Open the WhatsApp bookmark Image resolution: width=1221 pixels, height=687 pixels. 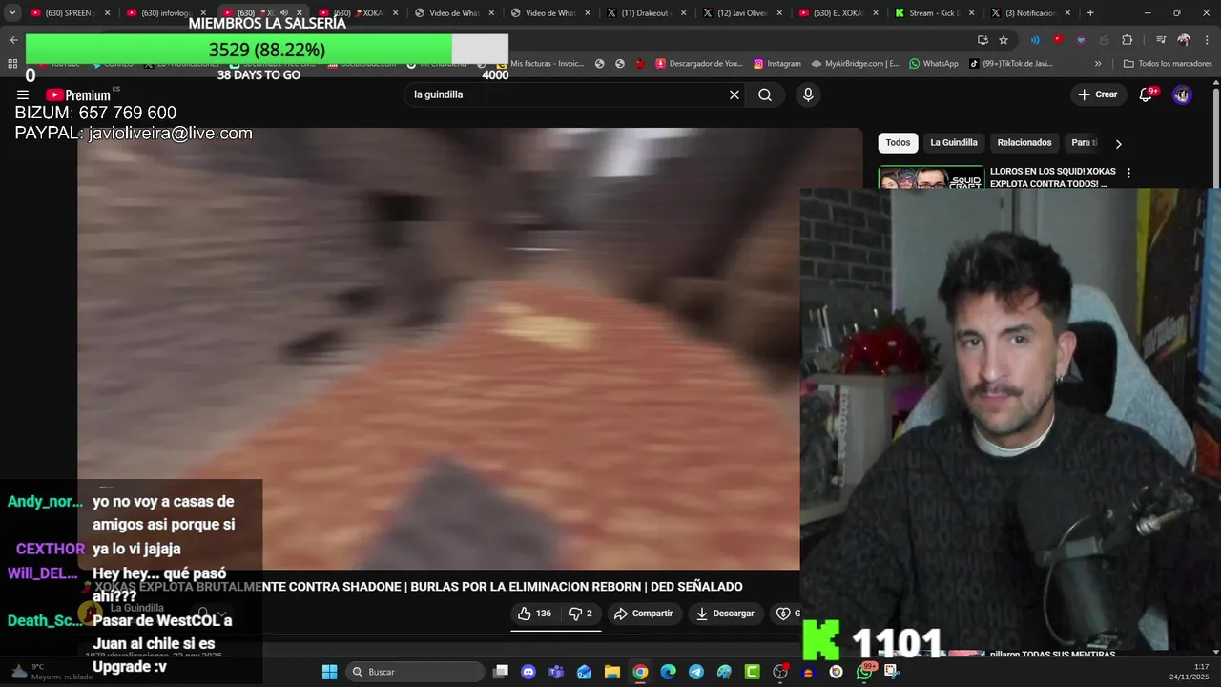pyautogui.click(x=933, y=64)
